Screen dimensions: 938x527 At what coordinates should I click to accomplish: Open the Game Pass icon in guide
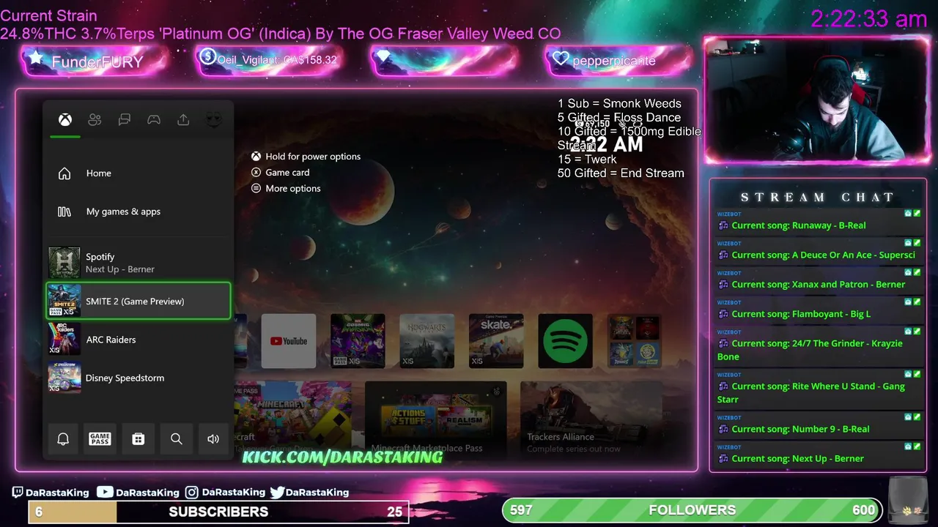tap(100, 438)
